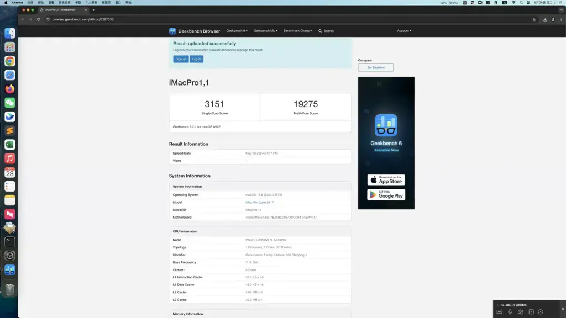Open Firefox from the dock
Image resolution: width=566 pixels, height=318 pixels.
10,89
